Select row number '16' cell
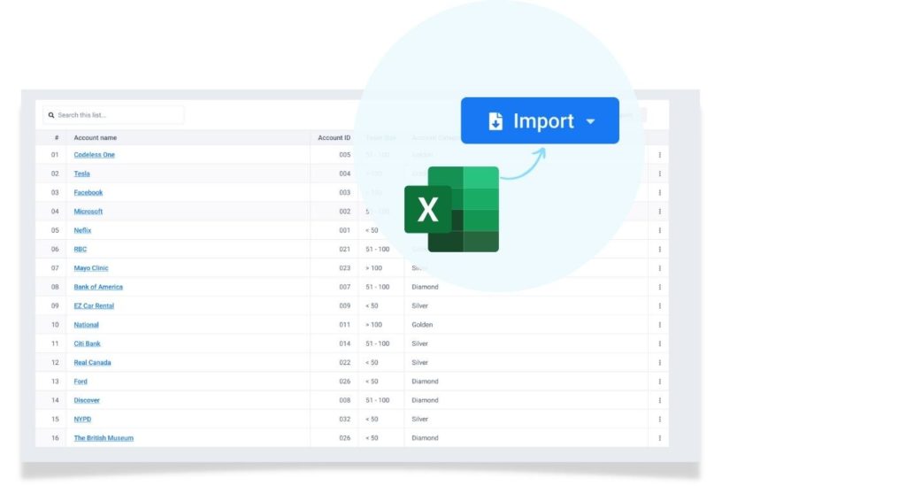 pyautogui.click(x=55, y=438)
